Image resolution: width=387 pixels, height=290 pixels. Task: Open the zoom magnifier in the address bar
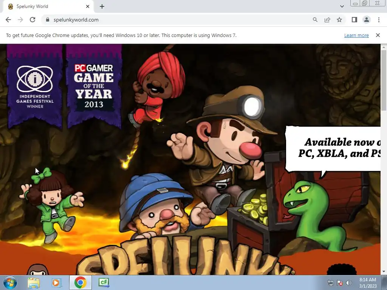(315, 20)
